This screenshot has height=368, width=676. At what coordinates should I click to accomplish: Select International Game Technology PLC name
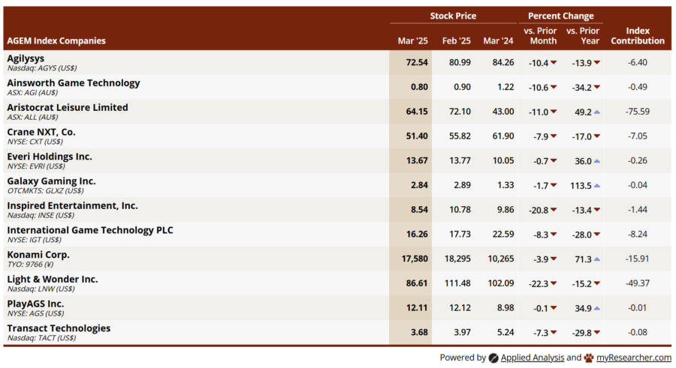89,230
